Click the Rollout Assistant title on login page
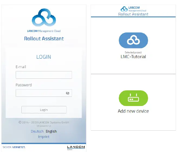The height and width of the screenshot is (152, 177). [x=44, y=39]
